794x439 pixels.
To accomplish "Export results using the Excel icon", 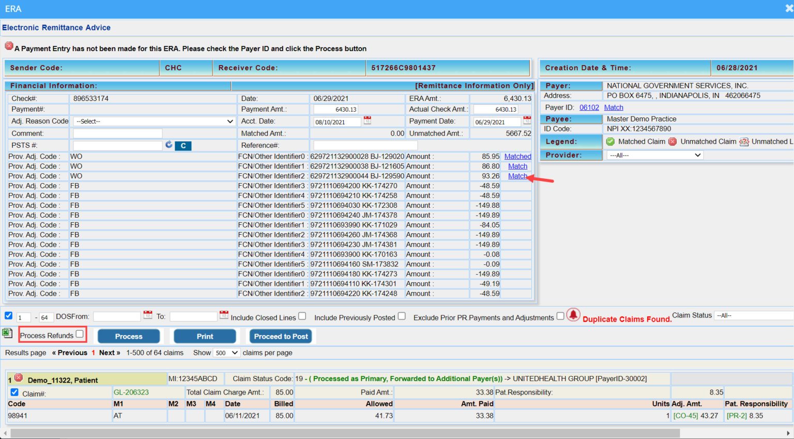I will tap(7, 333).
